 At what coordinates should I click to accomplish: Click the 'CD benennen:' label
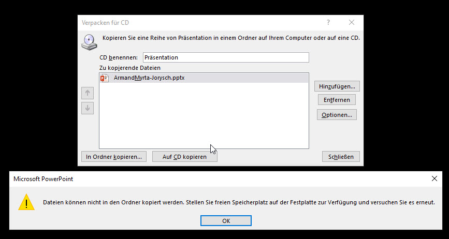coord(119,57)
